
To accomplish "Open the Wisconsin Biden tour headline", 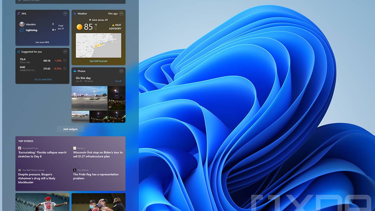I will pos(98,154).
